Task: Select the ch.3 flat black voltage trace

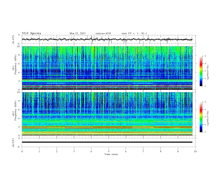Action: pyautogui.click(x=107, y=142)
